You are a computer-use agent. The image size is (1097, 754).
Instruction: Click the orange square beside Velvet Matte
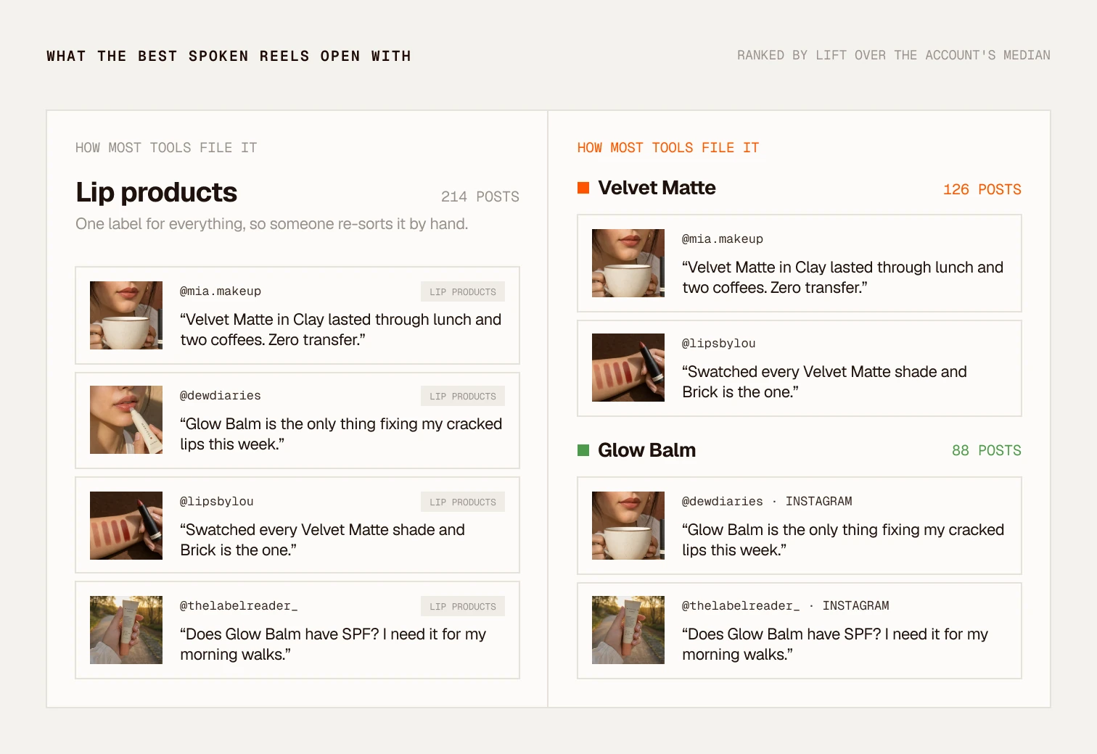click(x=583, y=188)
